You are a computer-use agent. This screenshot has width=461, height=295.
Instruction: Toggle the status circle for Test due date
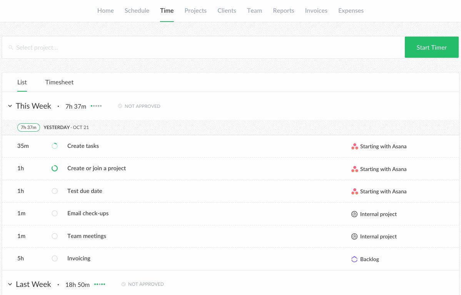[55, 191]
